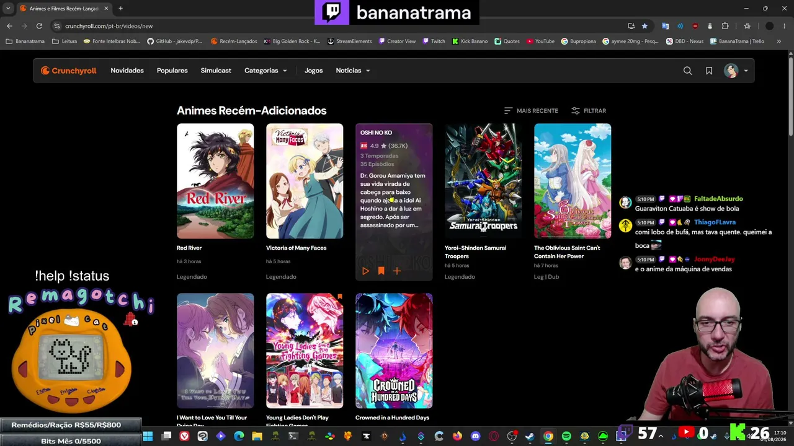The height and width of the screenshot is (446, 794).
Task: Go to Novidades in the navigation
Action: tap(127, 71)
